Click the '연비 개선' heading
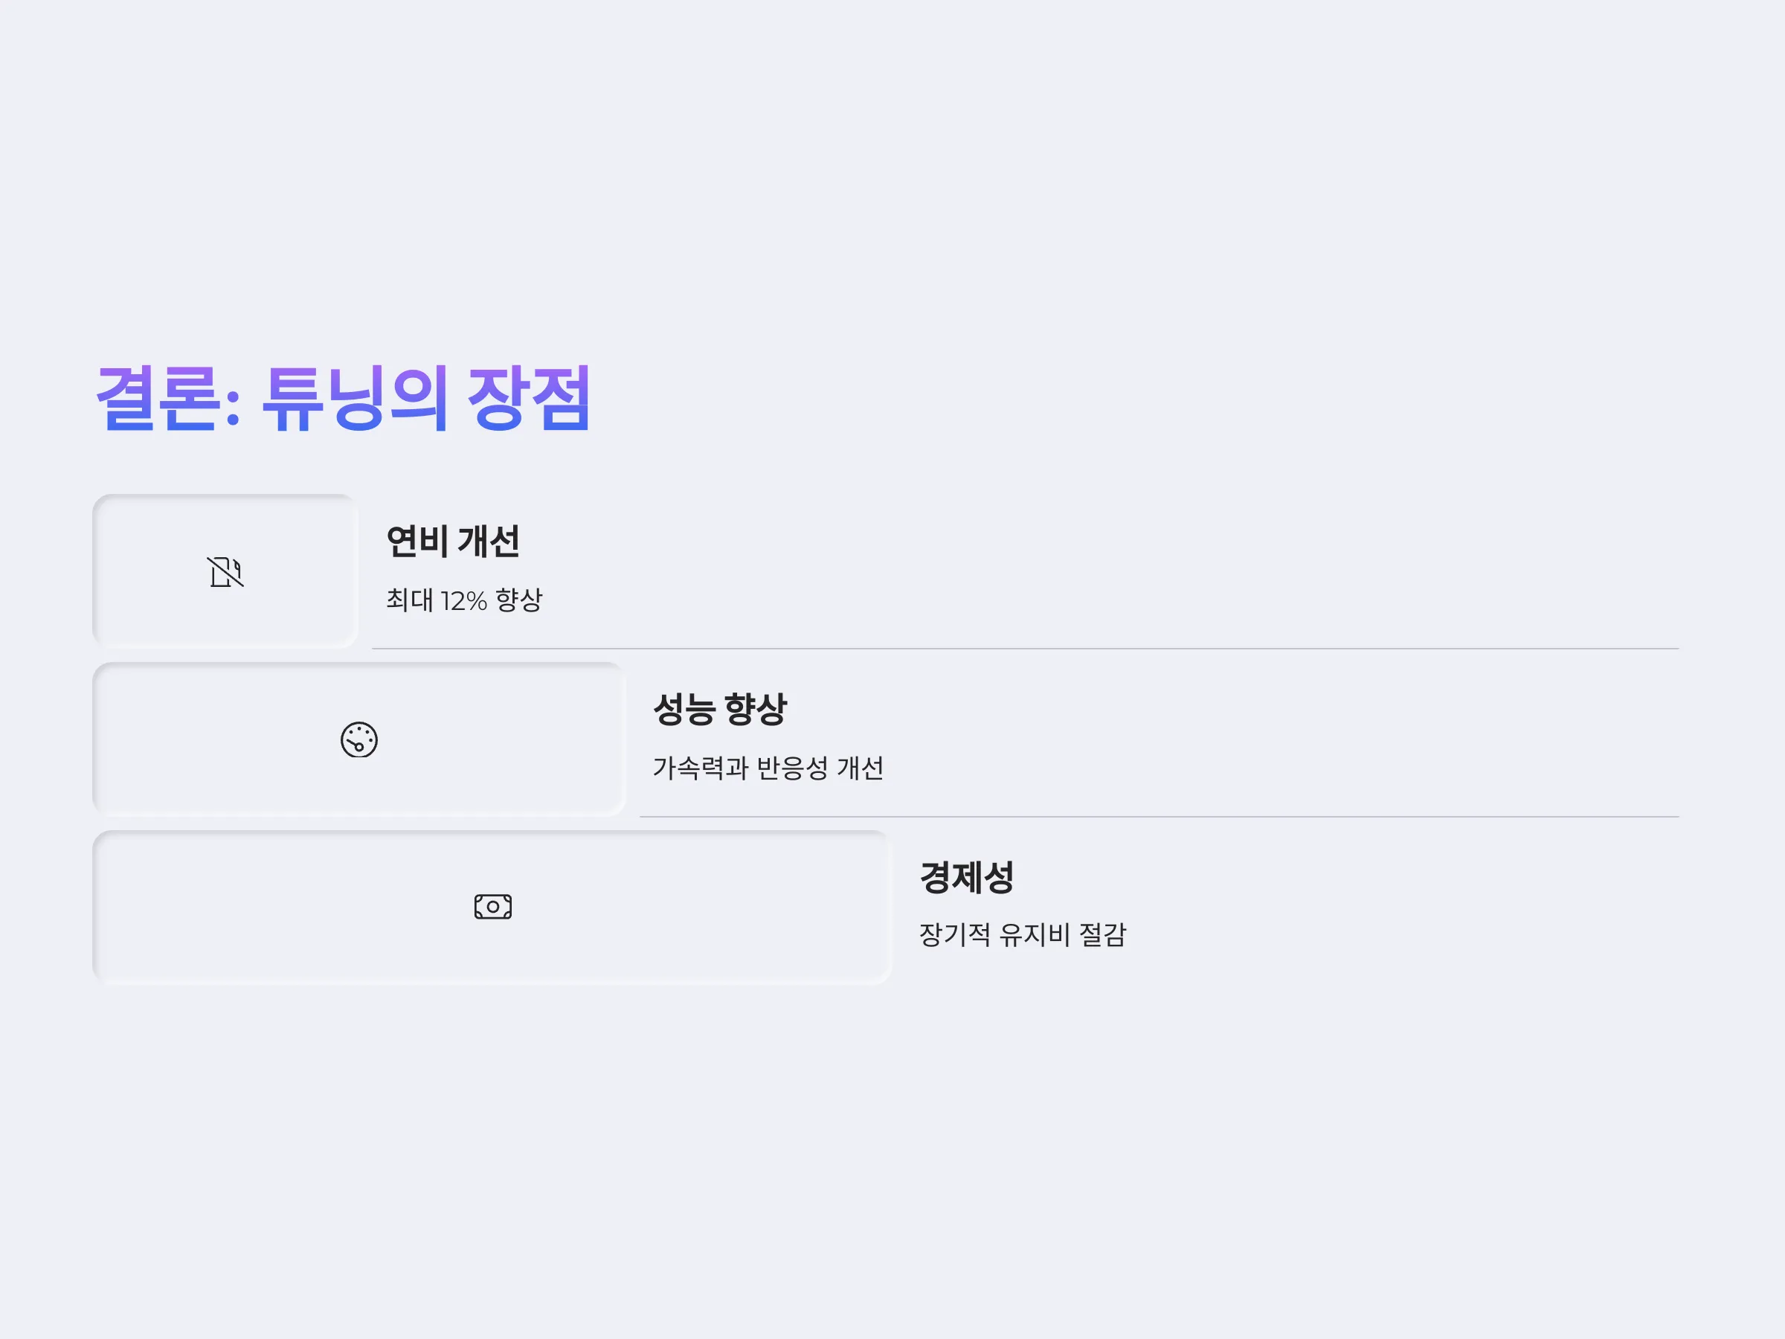 (453, 541)
